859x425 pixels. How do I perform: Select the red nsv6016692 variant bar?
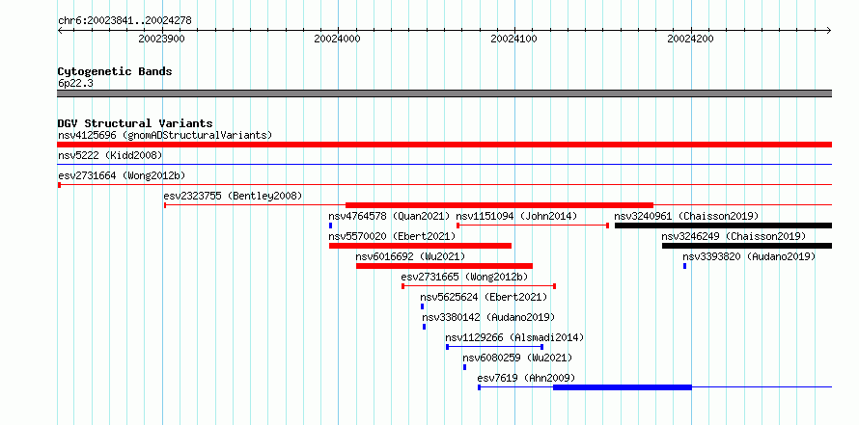444,266
